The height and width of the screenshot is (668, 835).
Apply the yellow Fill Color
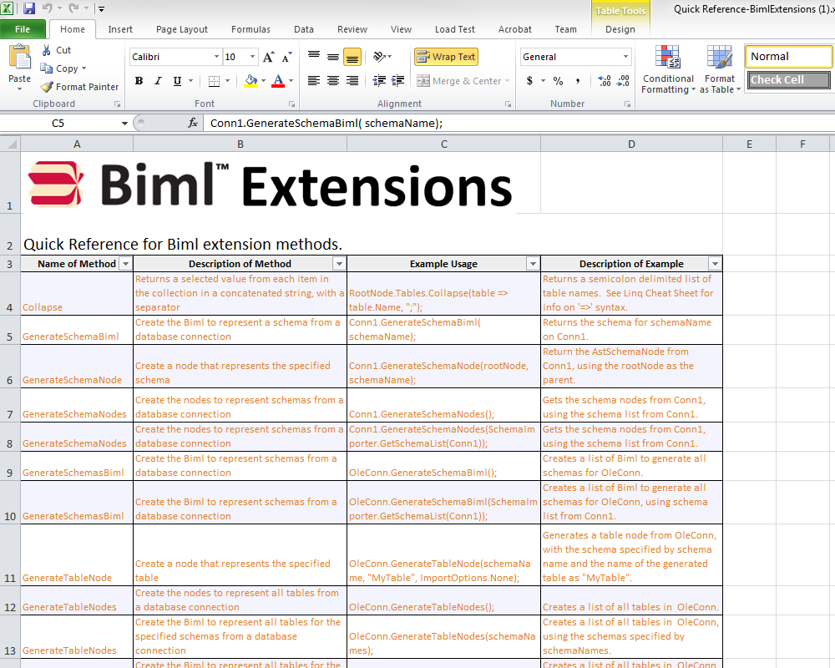pos(250,81)
